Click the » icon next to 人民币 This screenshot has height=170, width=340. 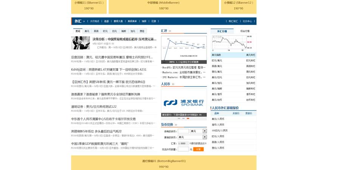(x=173, y=84)
